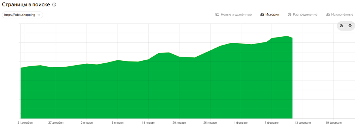Click the 21 декабря axis label
The image size is (361, 135).
(x=25, y=123)
